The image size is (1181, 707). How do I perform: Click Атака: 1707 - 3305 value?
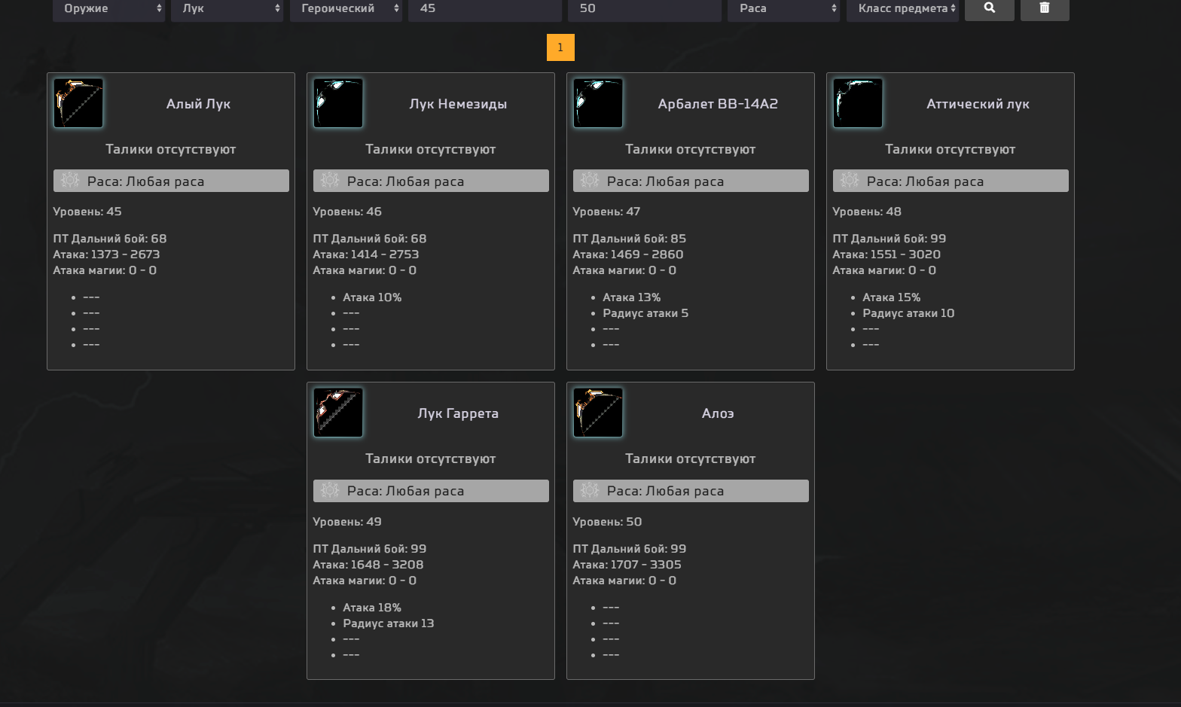[x=627, y=565]
